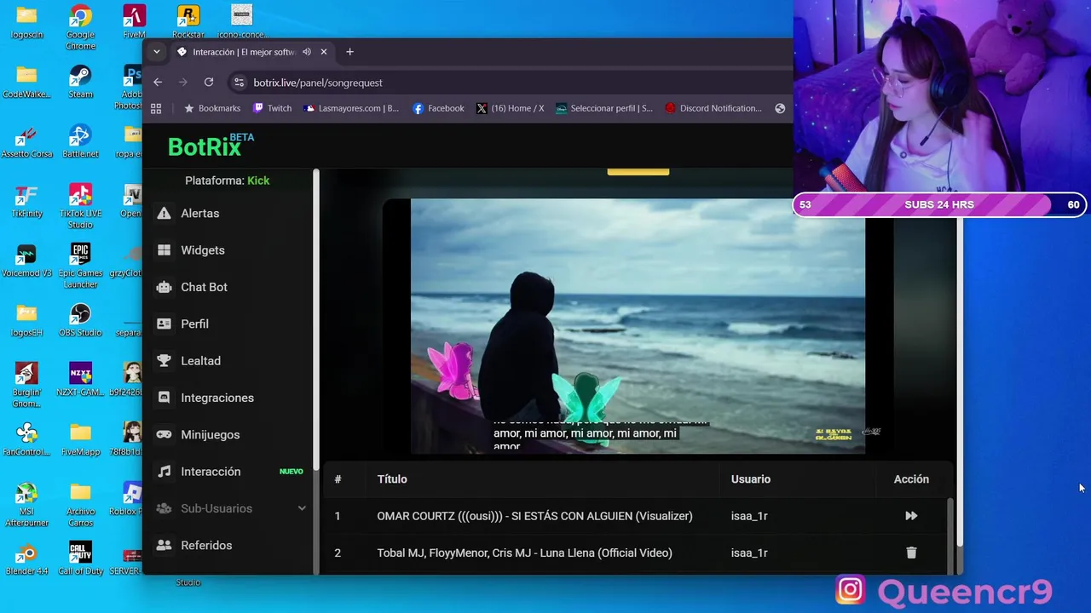Open MSI Afterburner desktop icon
This screenshot has width=1091, height=613.
pos(26,505)
